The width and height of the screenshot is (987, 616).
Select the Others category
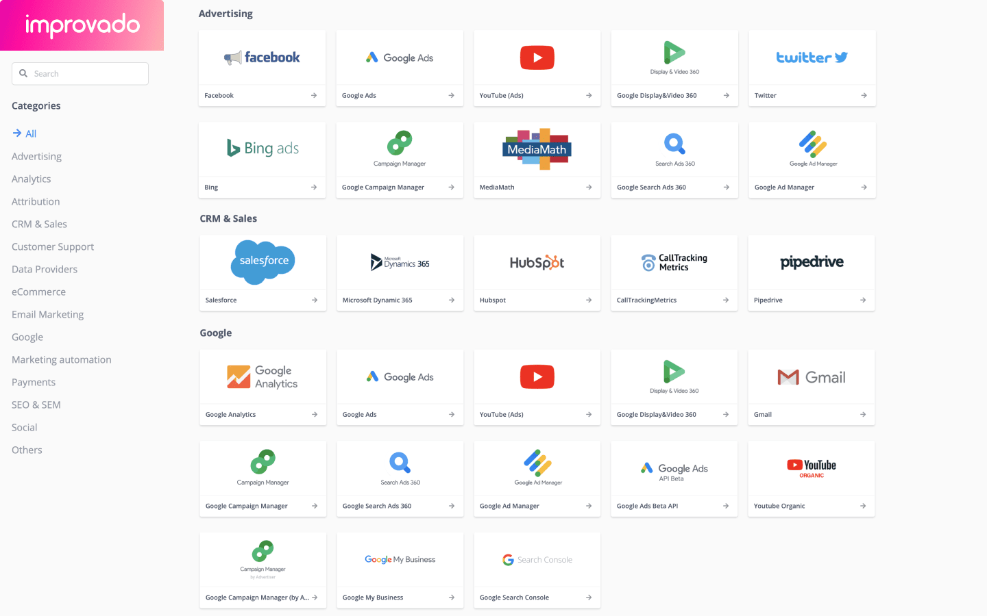point(27,450)
